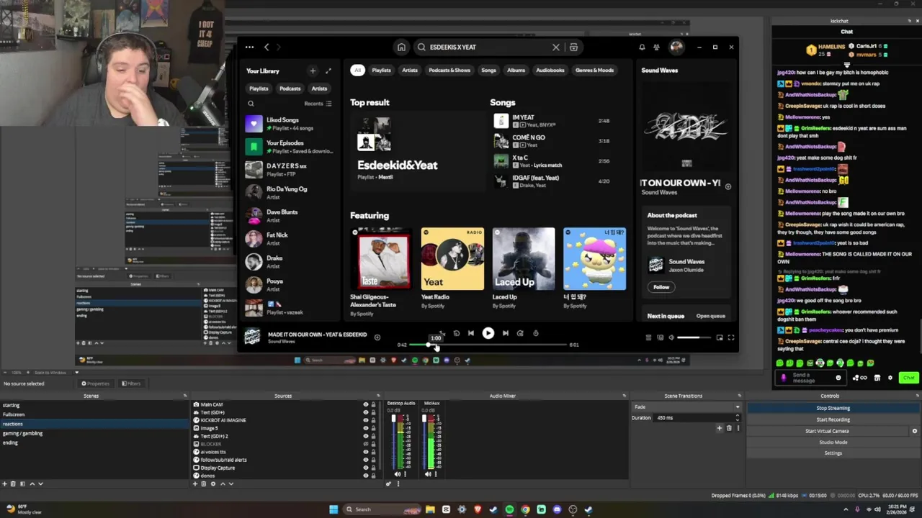Viewport: 922px width, 518px height.
Task: Toggle the lock on the donos source
Action: [x=373, y=476]
